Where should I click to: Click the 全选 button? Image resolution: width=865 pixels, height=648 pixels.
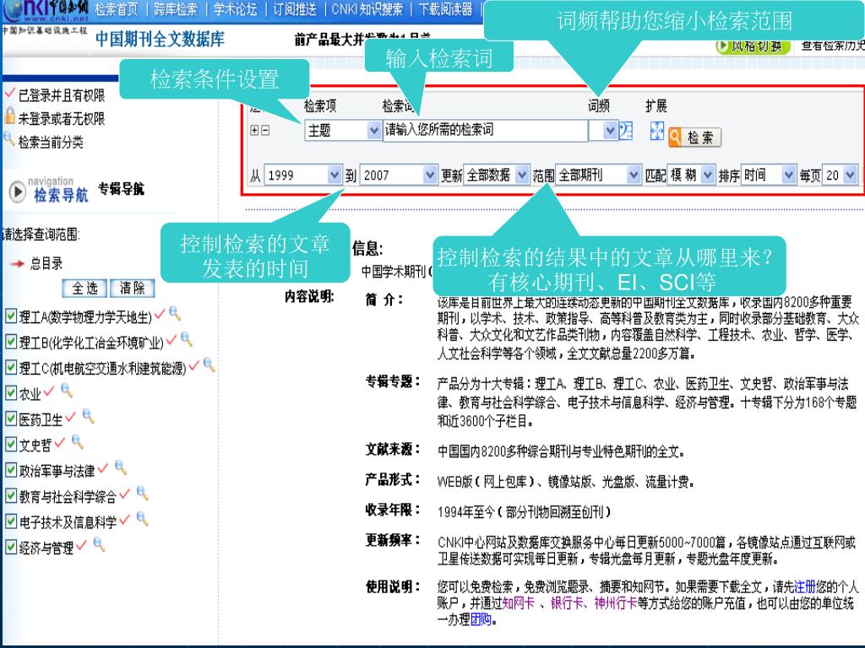click(x=85, y=289)
